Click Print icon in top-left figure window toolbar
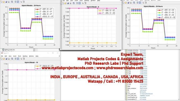Viewport: 180px width, 101px height. tap(9, 2)
